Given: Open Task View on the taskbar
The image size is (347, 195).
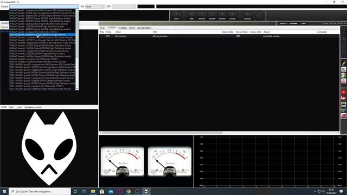Looking at the screenshot, I should tap(84, 191).
